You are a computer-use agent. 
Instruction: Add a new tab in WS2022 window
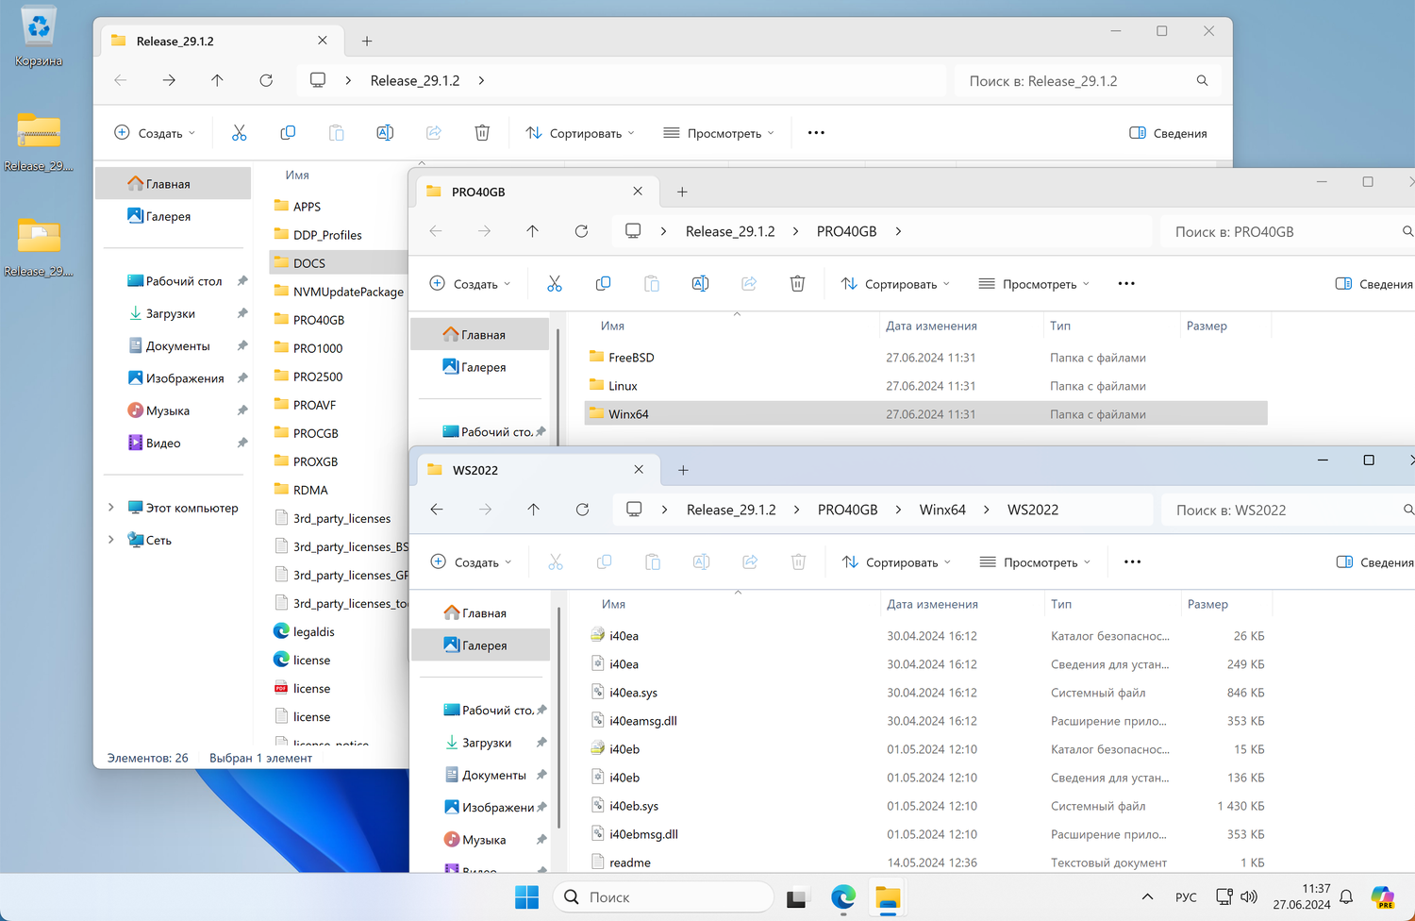[683, 470]
